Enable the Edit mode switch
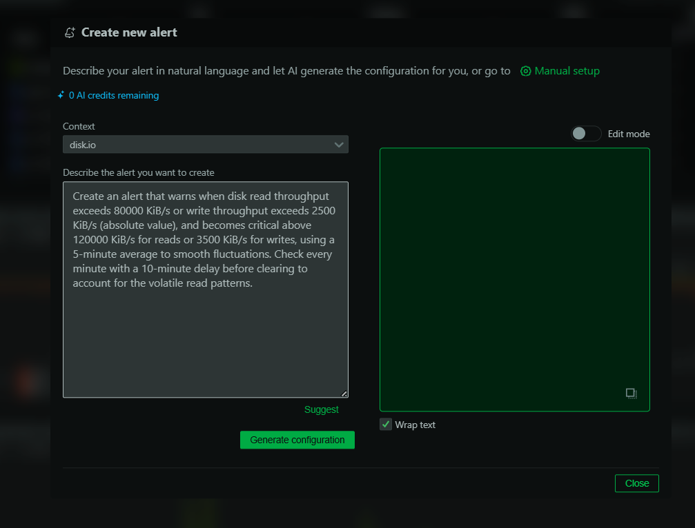 coord(586,134)
